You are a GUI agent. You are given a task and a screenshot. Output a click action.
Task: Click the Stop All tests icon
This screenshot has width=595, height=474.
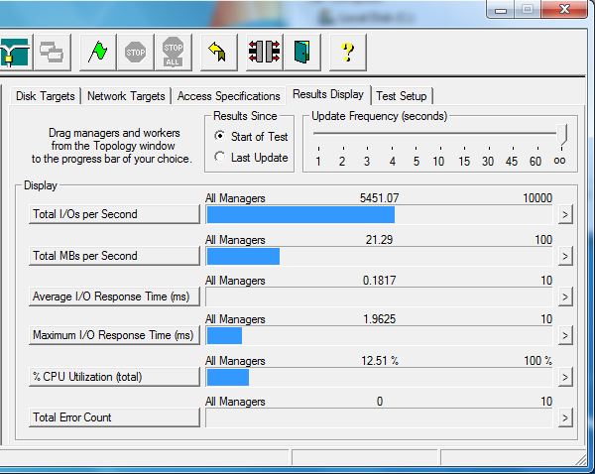173,52
